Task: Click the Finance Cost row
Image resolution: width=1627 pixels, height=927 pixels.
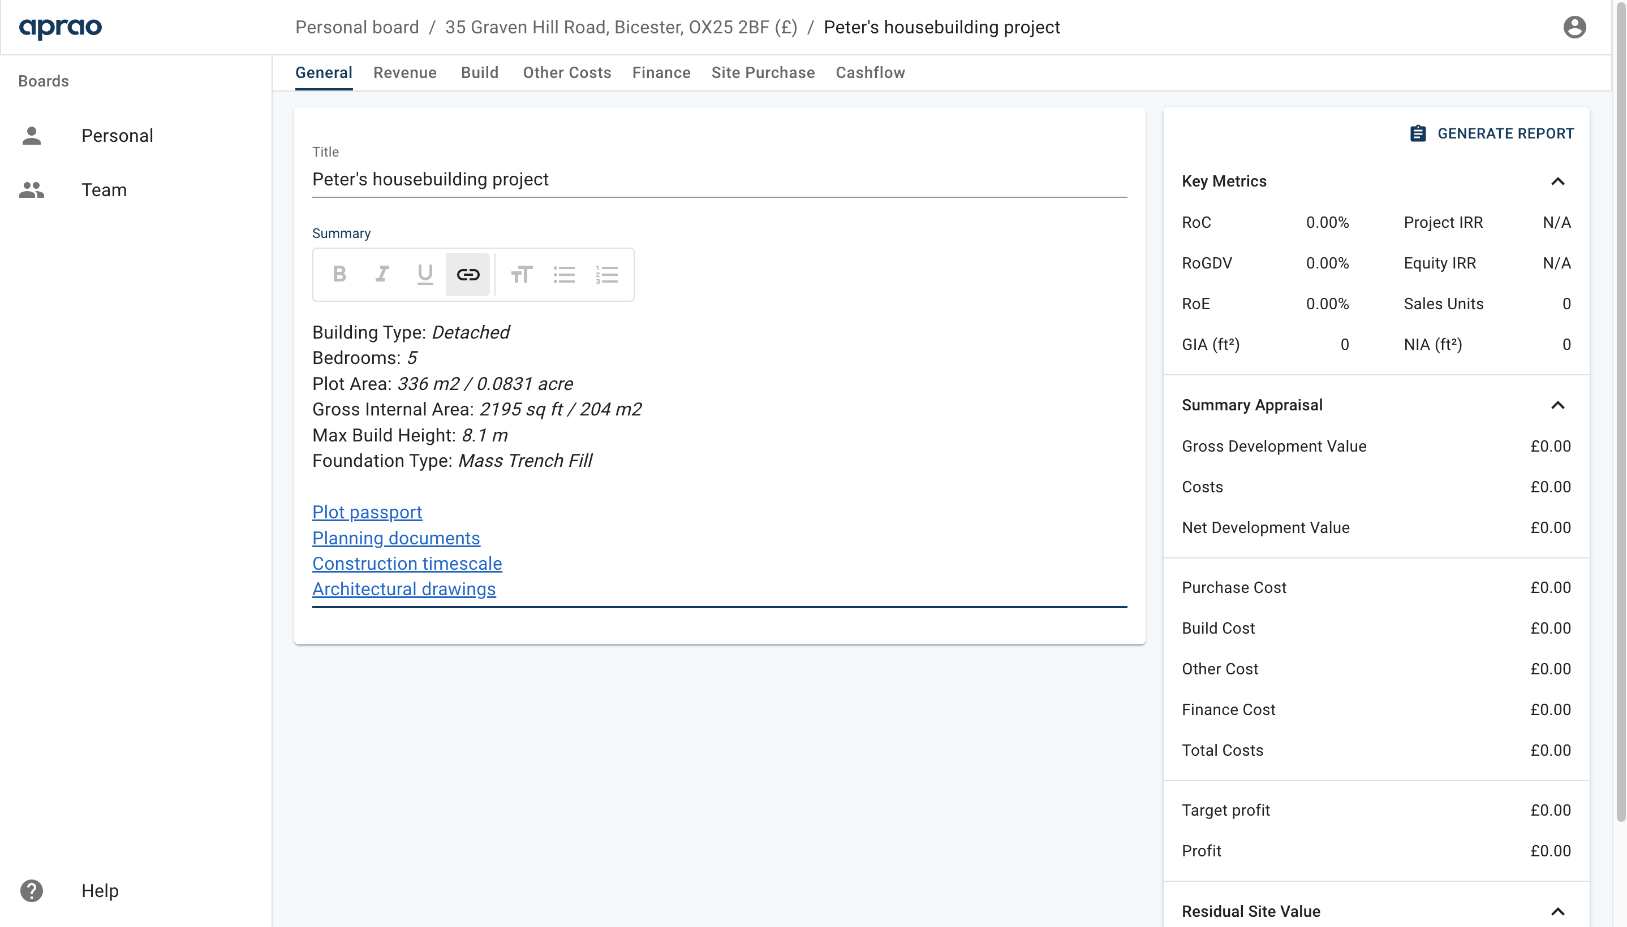Action: [x=1376, y=710]
